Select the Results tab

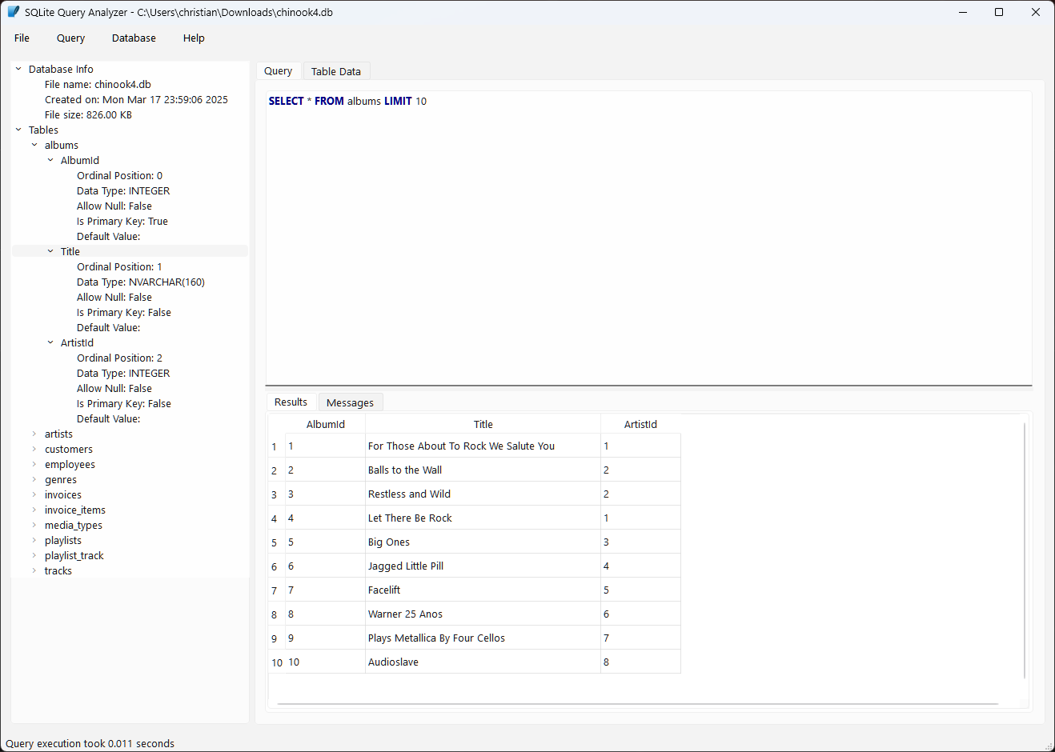coord(291,402)
